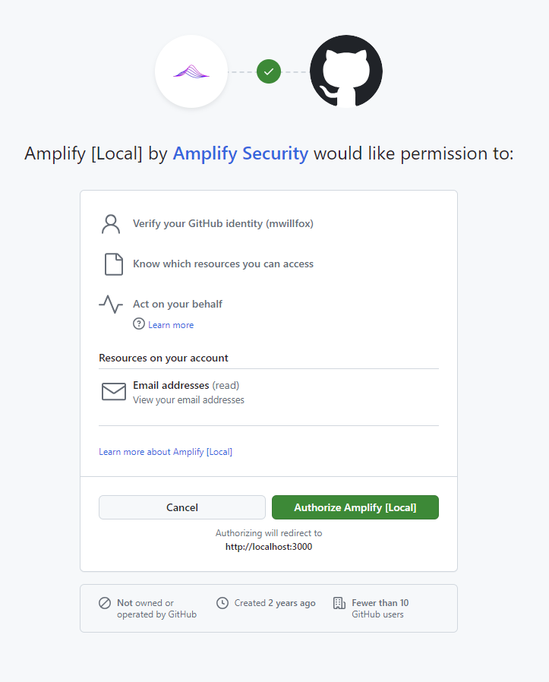549x682 pixels.
Task: Authorize Amplify [Local] access
Action: coord(355,507)
